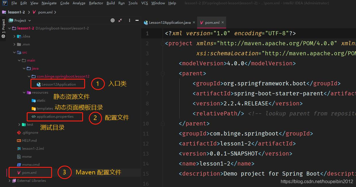Image resolution: width=356 pixels, height=187 pixels.
Task: Click the modelVersion 4.0.0 text
Action: coord(236,63)
